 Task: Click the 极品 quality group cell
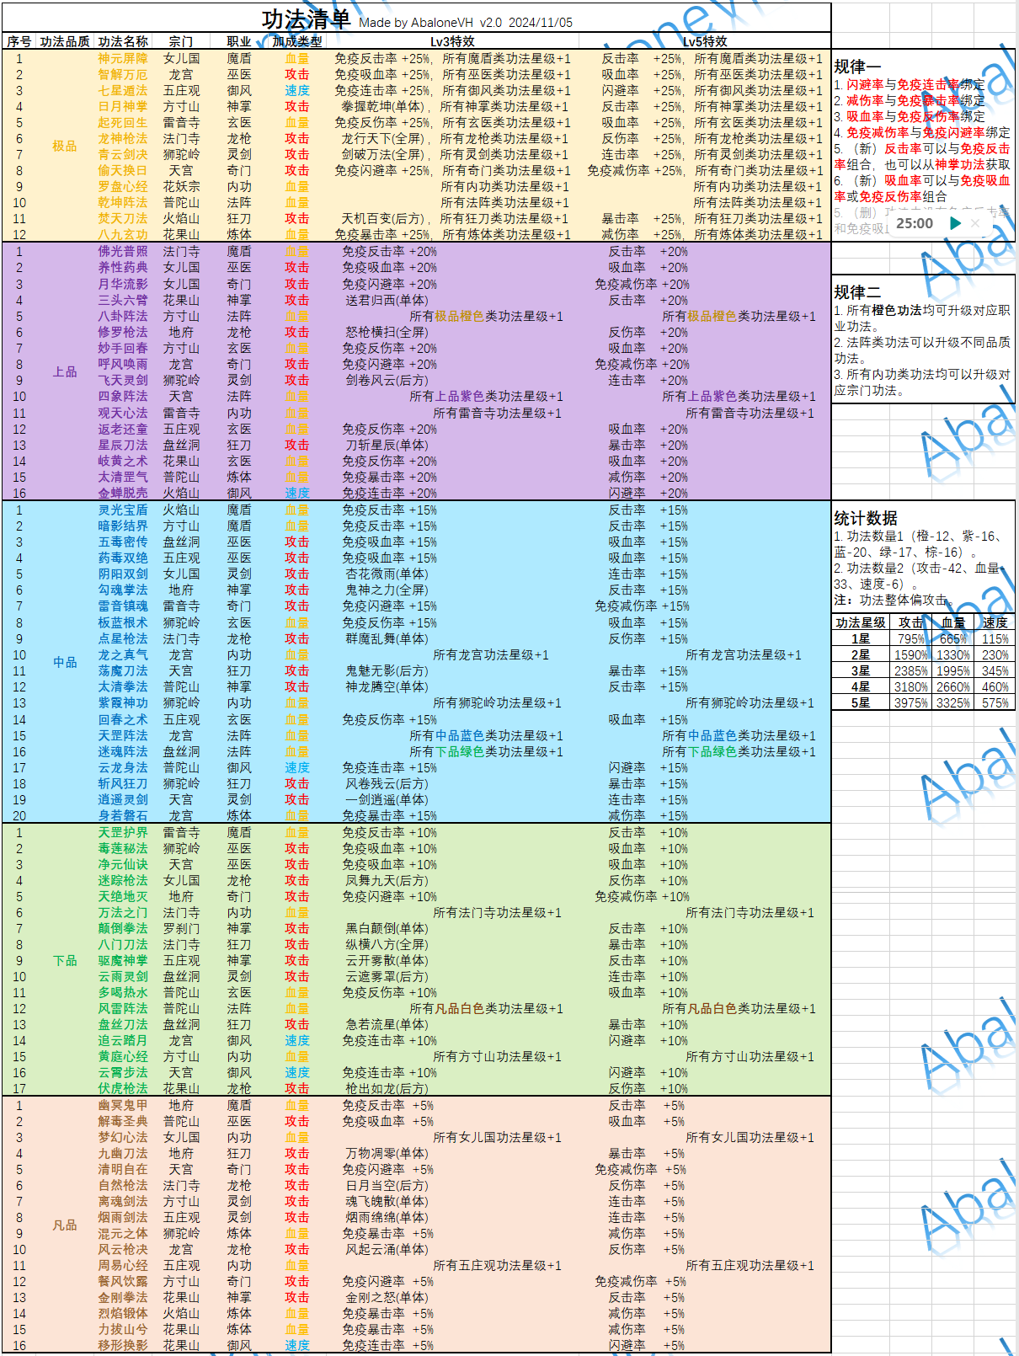(x=65, y=146)
